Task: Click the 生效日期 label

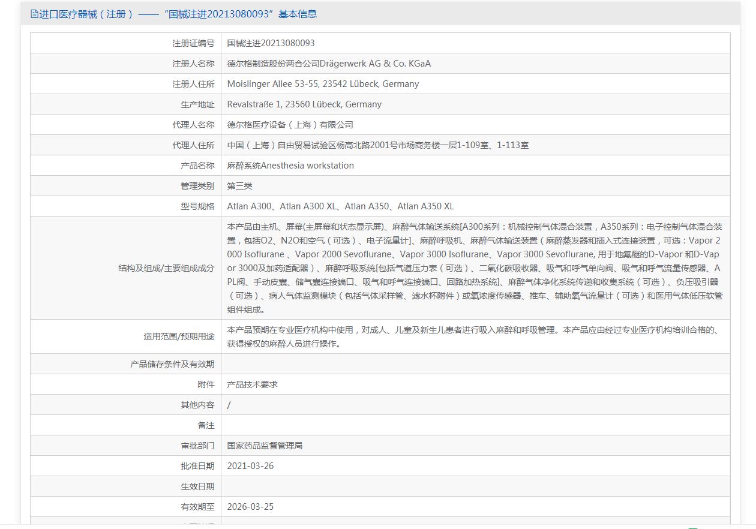Action: (x=197, y=486)
